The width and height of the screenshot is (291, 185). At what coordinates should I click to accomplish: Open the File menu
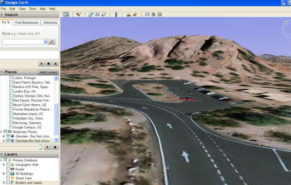(3, 9)
